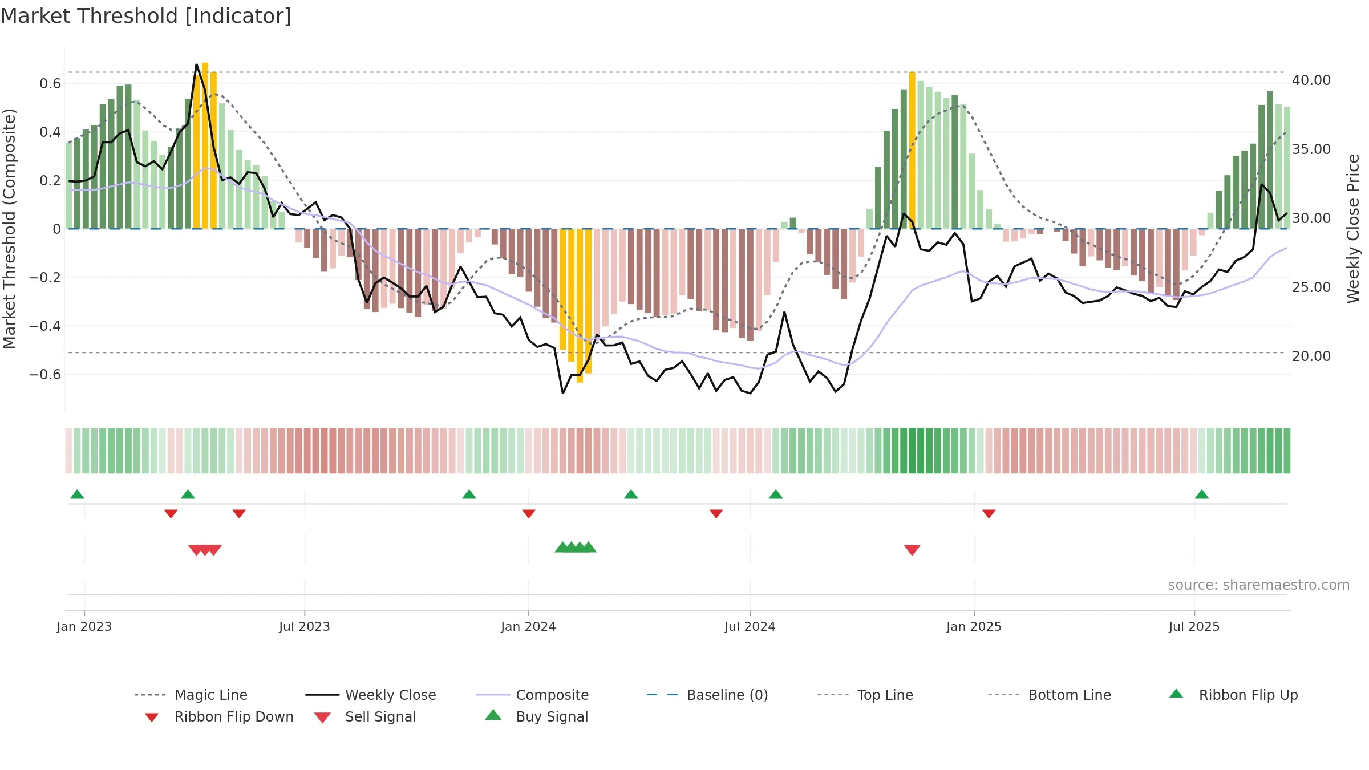Toggle the Weekly Close legend entry
1369x770 pixels.
371,695
